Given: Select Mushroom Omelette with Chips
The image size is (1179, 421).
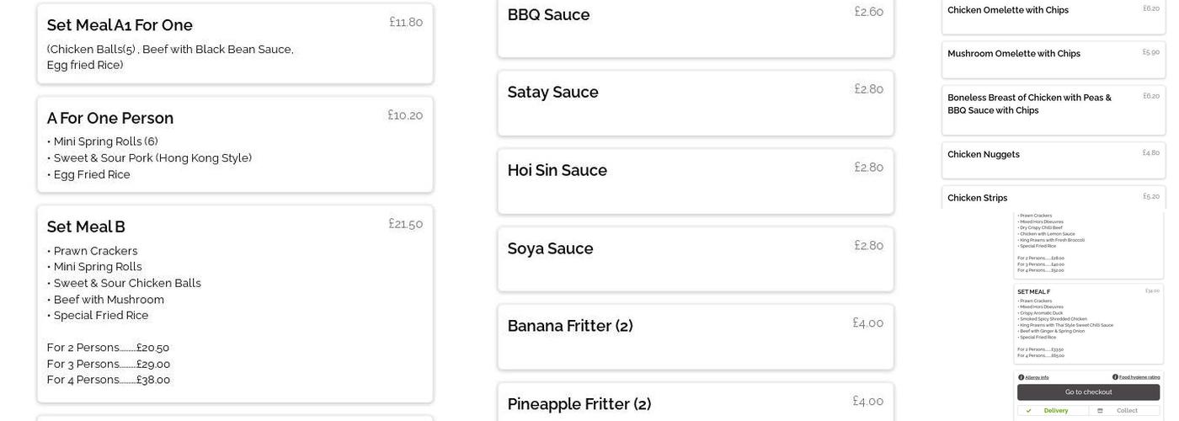Looking at the screenshot, I should click(1053, 60).
